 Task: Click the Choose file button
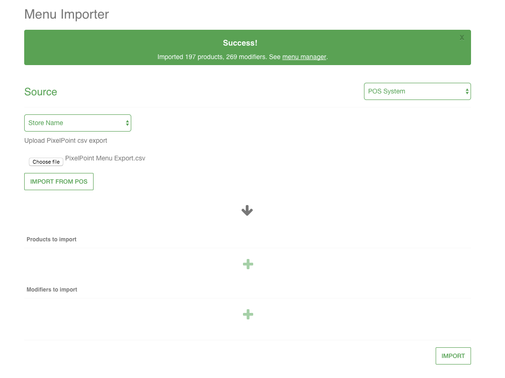tap(46, 162)
